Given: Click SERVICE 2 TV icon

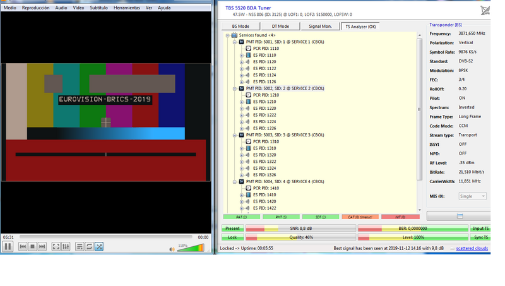Looking at the screenshot, I should [241, 88].
